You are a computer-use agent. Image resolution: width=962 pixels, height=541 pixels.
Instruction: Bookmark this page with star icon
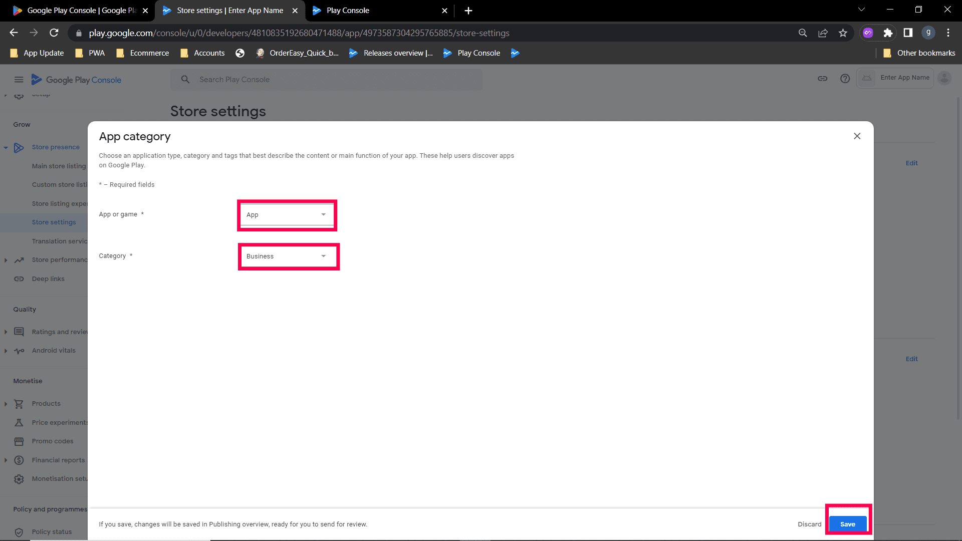point(843,33)
